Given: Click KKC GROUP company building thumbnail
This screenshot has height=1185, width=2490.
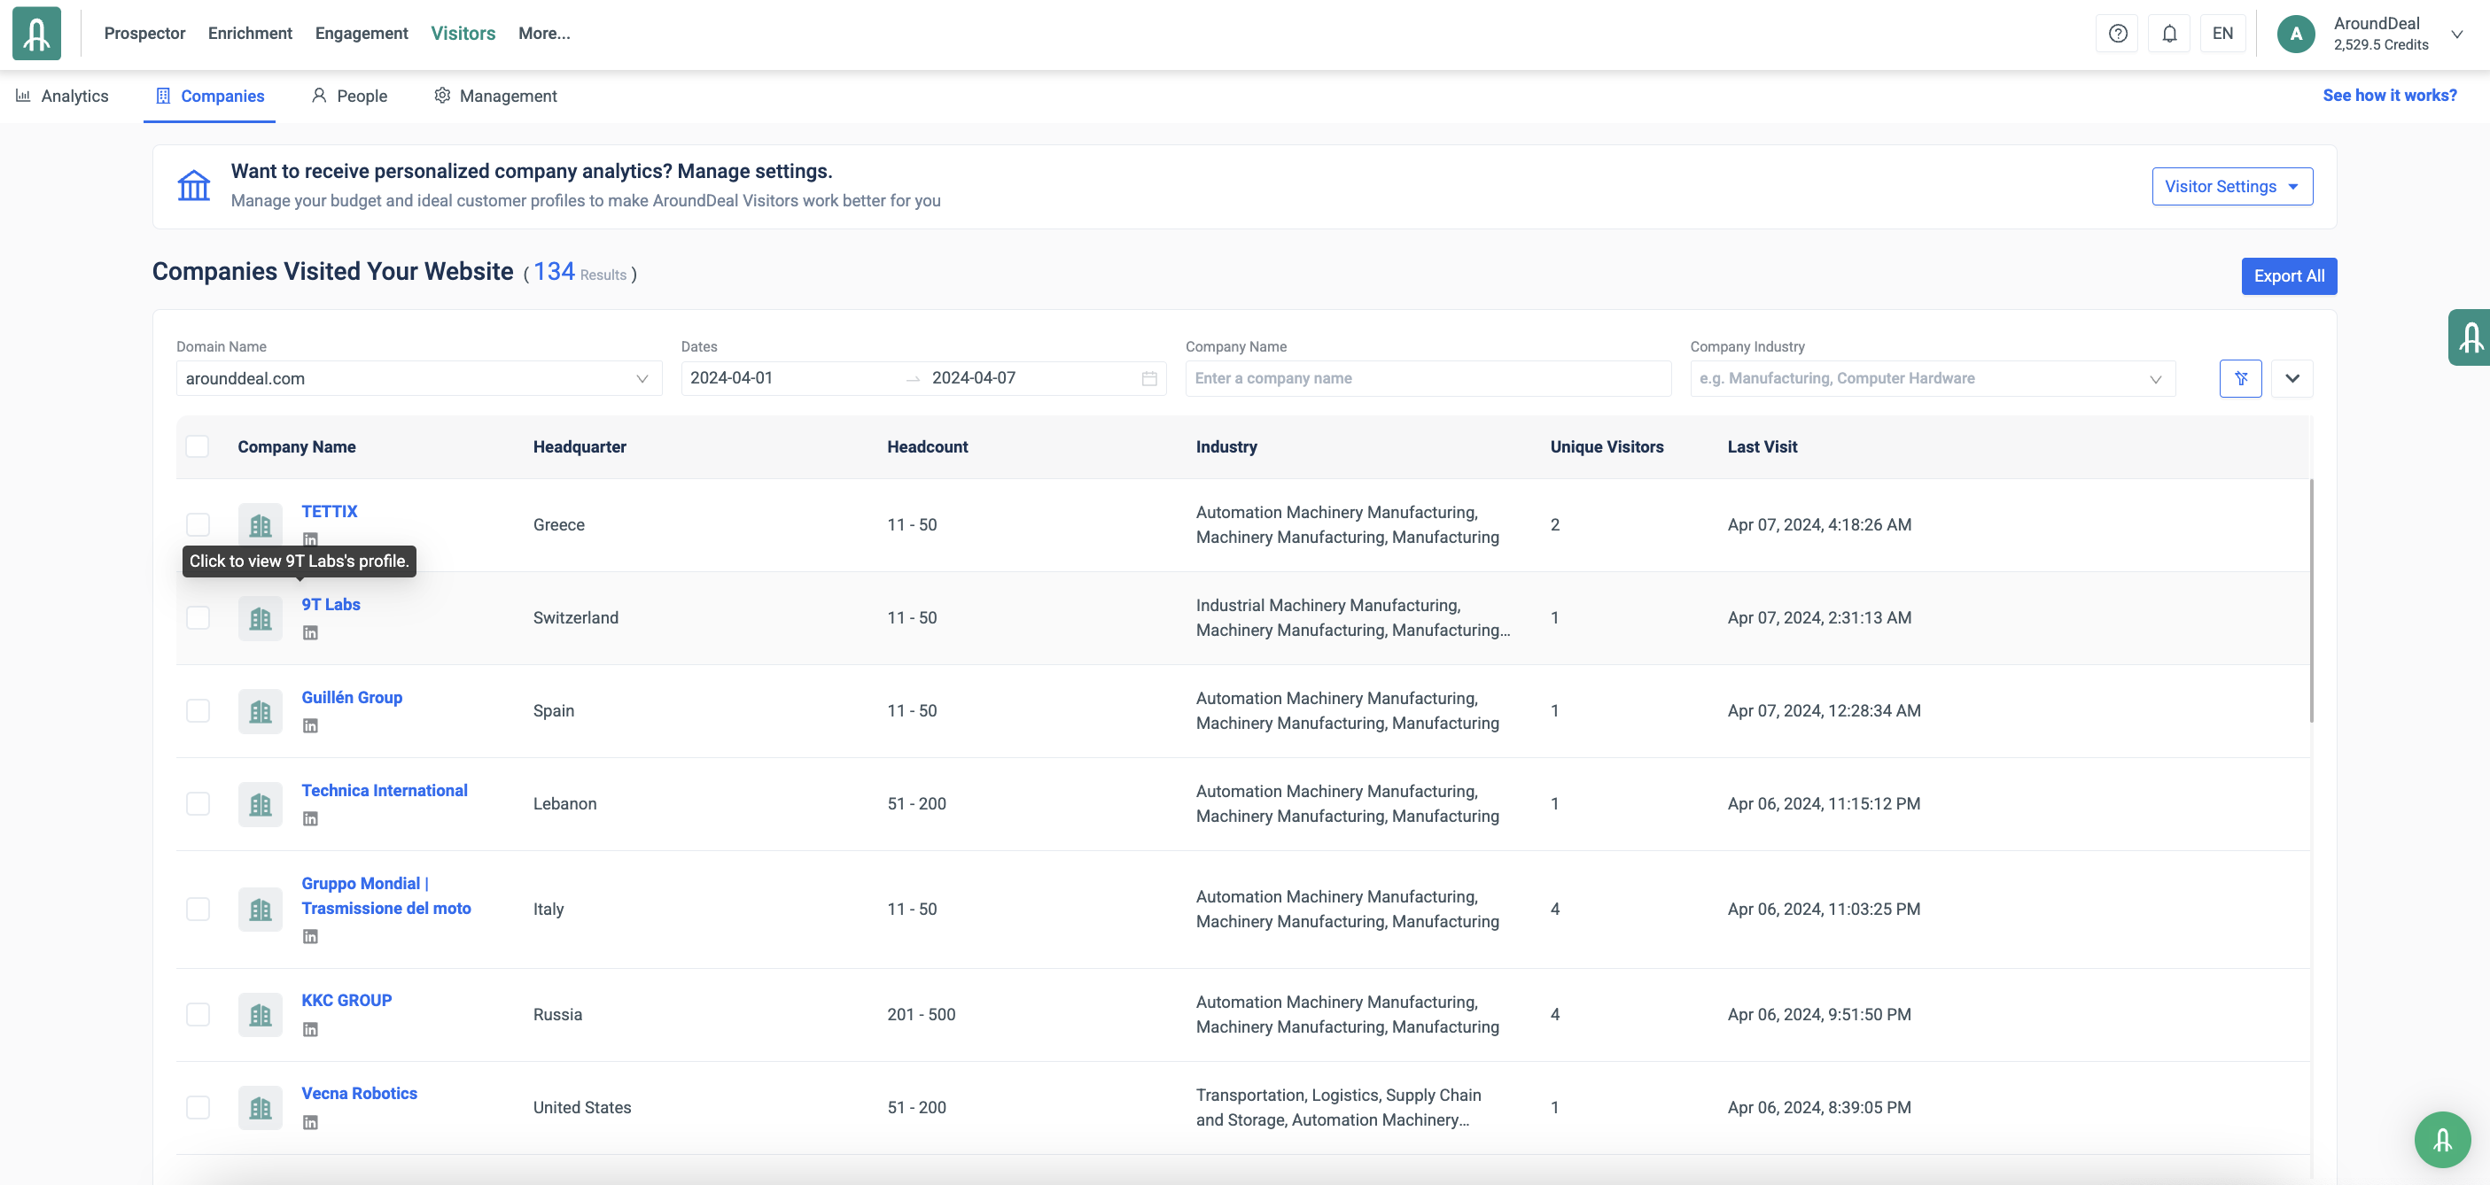Looking at the screenshot, I should [260, 1014].
